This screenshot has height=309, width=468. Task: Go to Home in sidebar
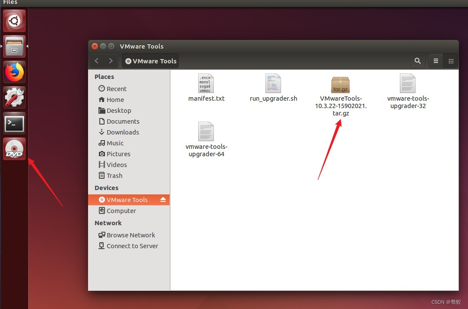(129, 100)
